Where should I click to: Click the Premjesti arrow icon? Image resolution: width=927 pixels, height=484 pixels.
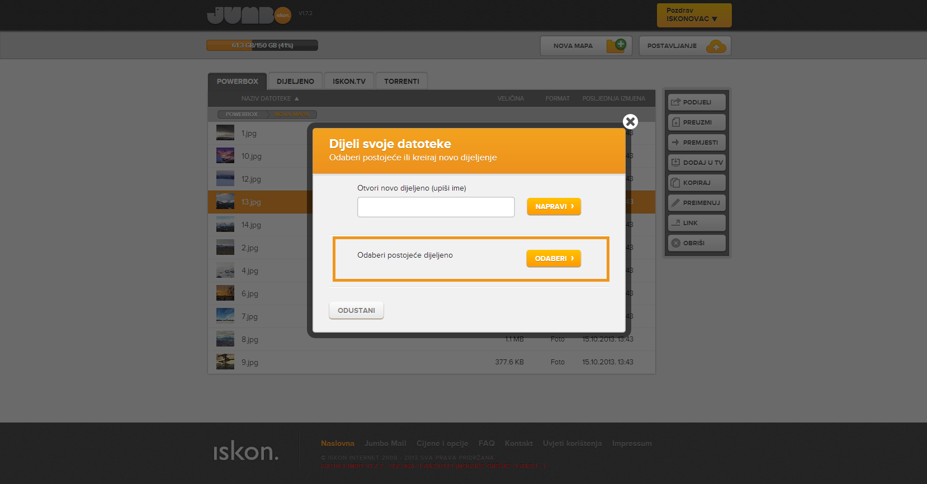(x=675, y=143)
